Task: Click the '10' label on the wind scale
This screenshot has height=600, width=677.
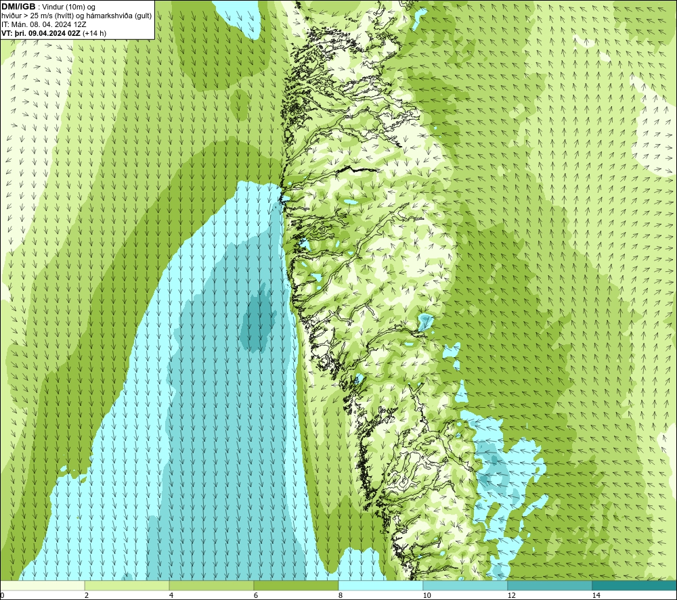Action: tap(427, 595)
